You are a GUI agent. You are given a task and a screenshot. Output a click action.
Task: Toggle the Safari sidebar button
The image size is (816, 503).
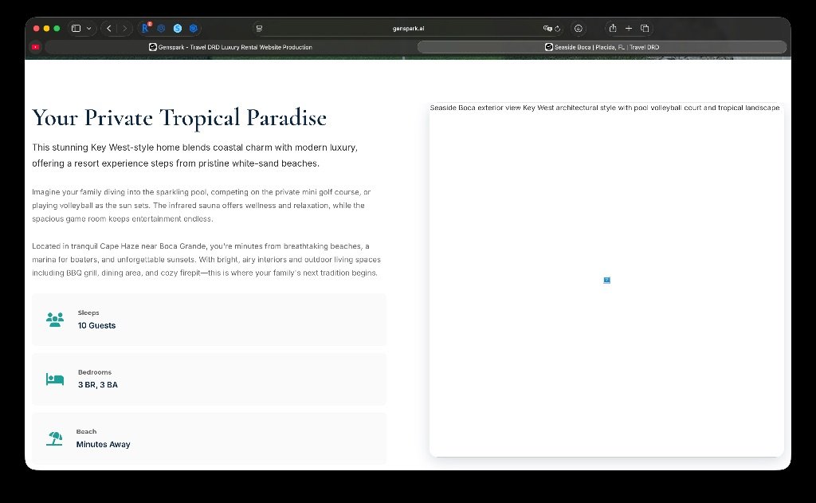(76, 28)
